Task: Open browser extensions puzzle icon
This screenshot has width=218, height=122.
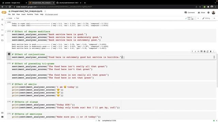Action: pos(208,7)
